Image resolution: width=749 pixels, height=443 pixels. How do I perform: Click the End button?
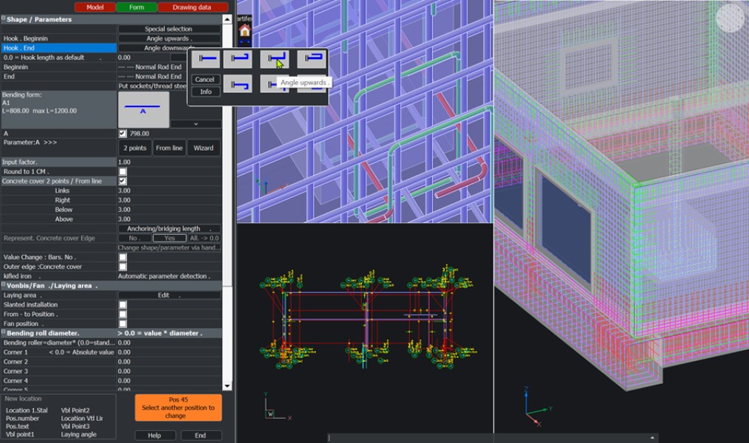[201, 436]
